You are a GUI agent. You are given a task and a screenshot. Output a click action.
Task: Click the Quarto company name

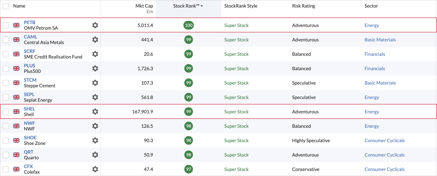pos(31,158)
